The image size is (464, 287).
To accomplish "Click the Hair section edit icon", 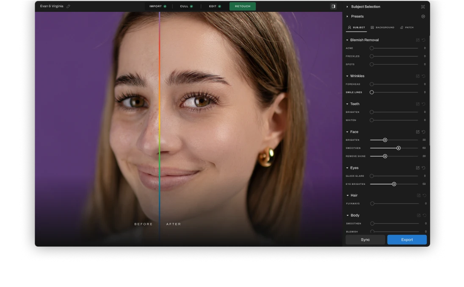I will click(419, 195).
